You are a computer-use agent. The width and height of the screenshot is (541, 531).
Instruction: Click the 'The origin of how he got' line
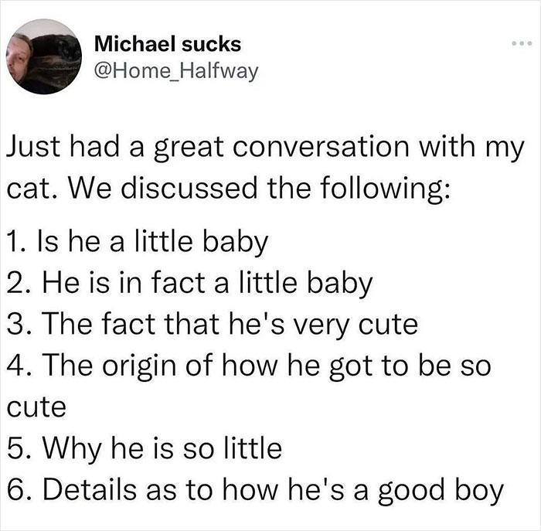coord(248,366)
